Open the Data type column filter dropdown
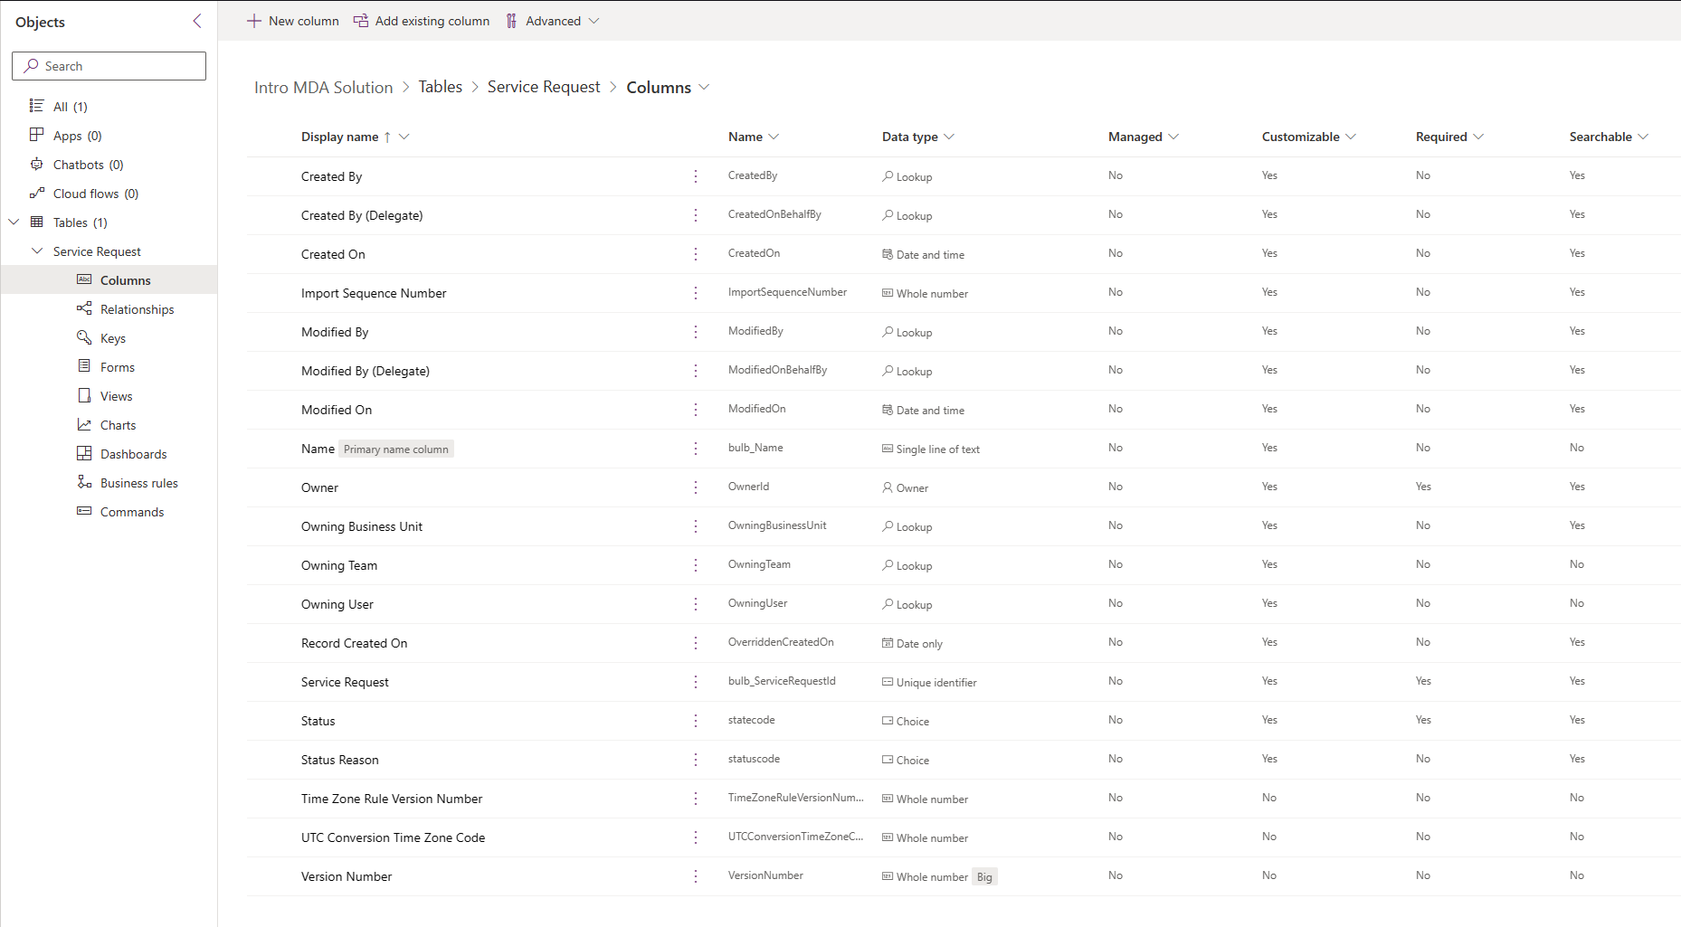This screenshot has width=1681, height=927. click(x=949, y=137)
